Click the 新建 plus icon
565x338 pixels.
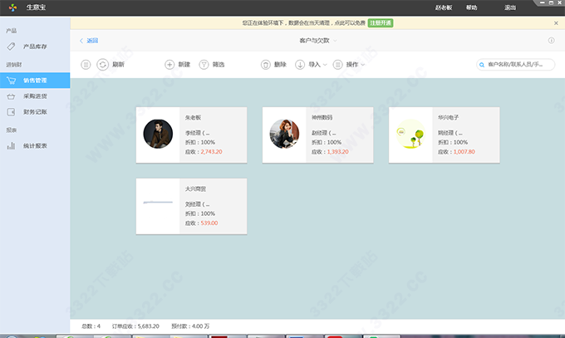click(x=169, y=65)
